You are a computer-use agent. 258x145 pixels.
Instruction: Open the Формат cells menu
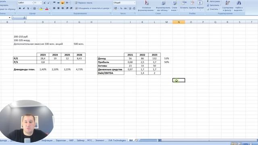[200, 5]
